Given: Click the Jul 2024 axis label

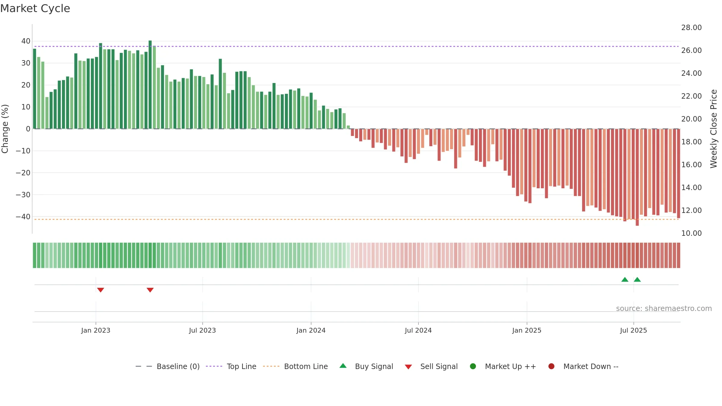Looking at the screenshot, I should click(x=418, y=330).
